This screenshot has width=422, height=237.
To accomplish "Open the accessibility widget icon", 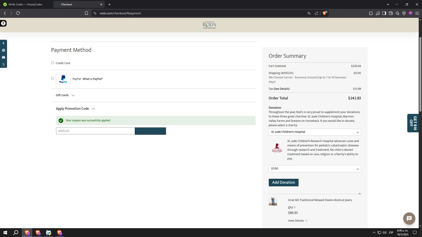I will point(3,23).
